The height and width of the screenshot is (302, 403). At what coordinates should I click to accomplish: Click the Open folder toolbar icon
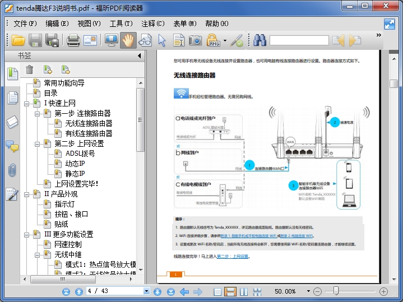coord(18,40)
